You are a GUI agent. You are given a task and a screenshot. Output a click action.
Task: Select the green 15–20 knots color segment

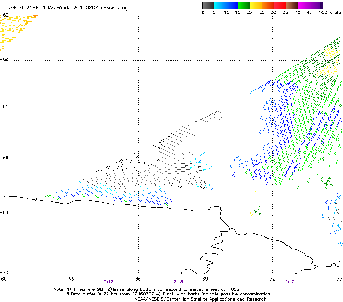[x=244, y=6]
